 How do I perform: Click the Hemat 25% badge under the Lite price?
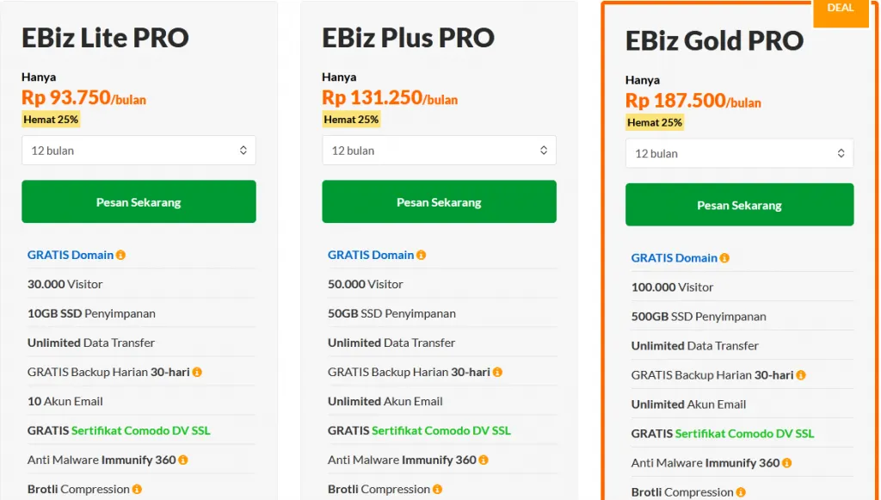click(x=51, y=119)
